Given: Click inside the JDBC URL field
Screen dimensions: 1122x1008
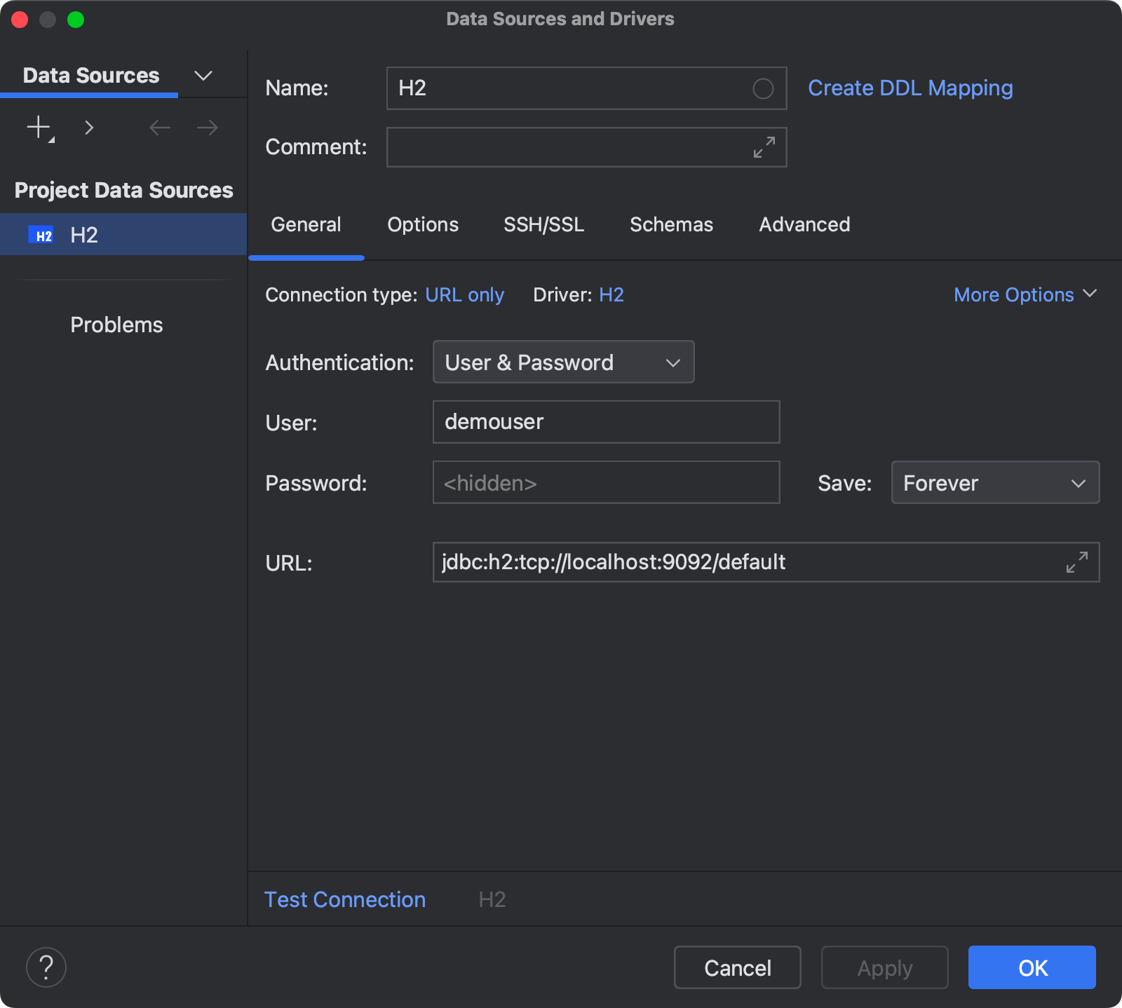Looking at the screenshot, I should point(701,561).
